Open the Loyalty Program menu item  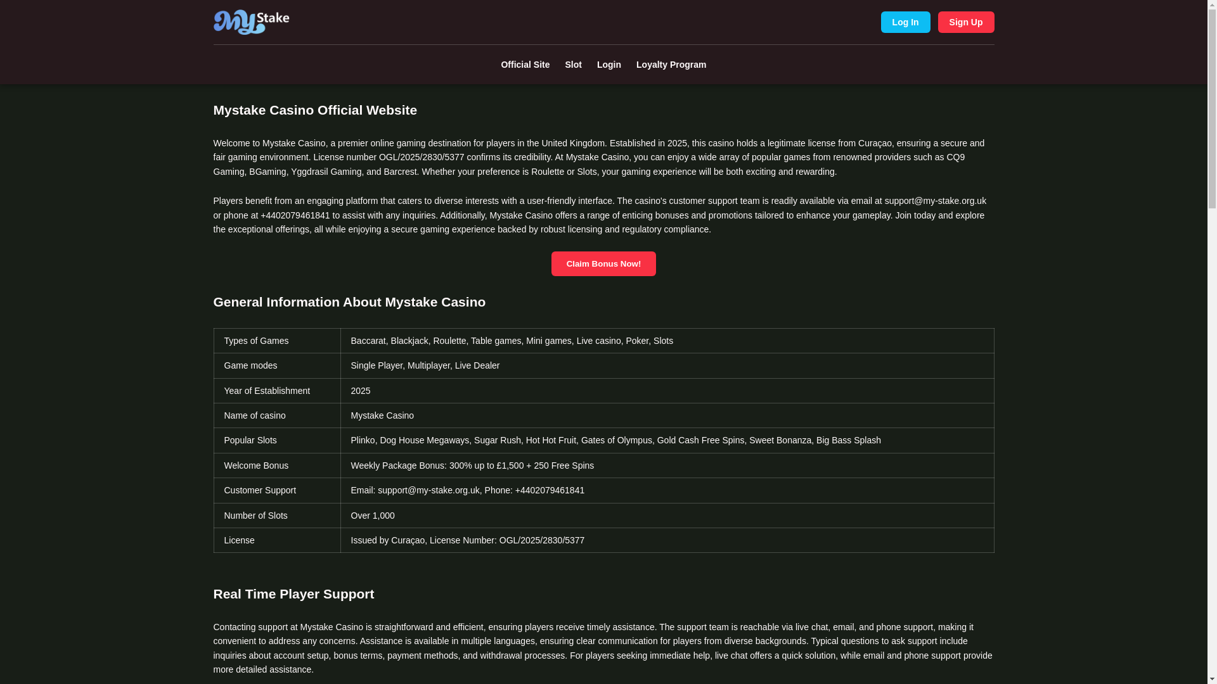[671, 65]
